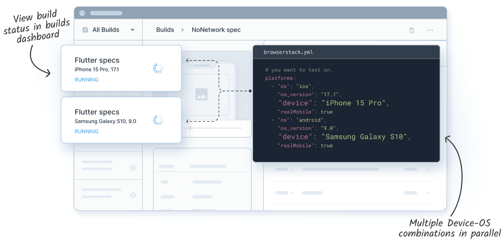Click the iPhone 15 Pro device value in code
The height and width of the screenshot is (251, 502).
pyautogui.click(x=355, y=103)
